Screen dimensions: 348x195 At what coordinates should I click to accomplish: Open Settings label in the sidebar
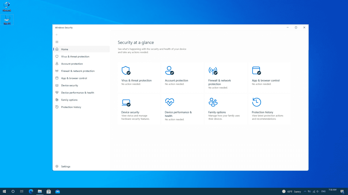pos(66,167)
